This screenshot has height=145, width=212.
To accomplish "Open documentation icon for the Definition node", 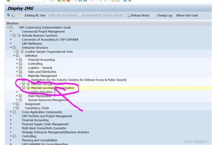I will [x=17, y=56].
